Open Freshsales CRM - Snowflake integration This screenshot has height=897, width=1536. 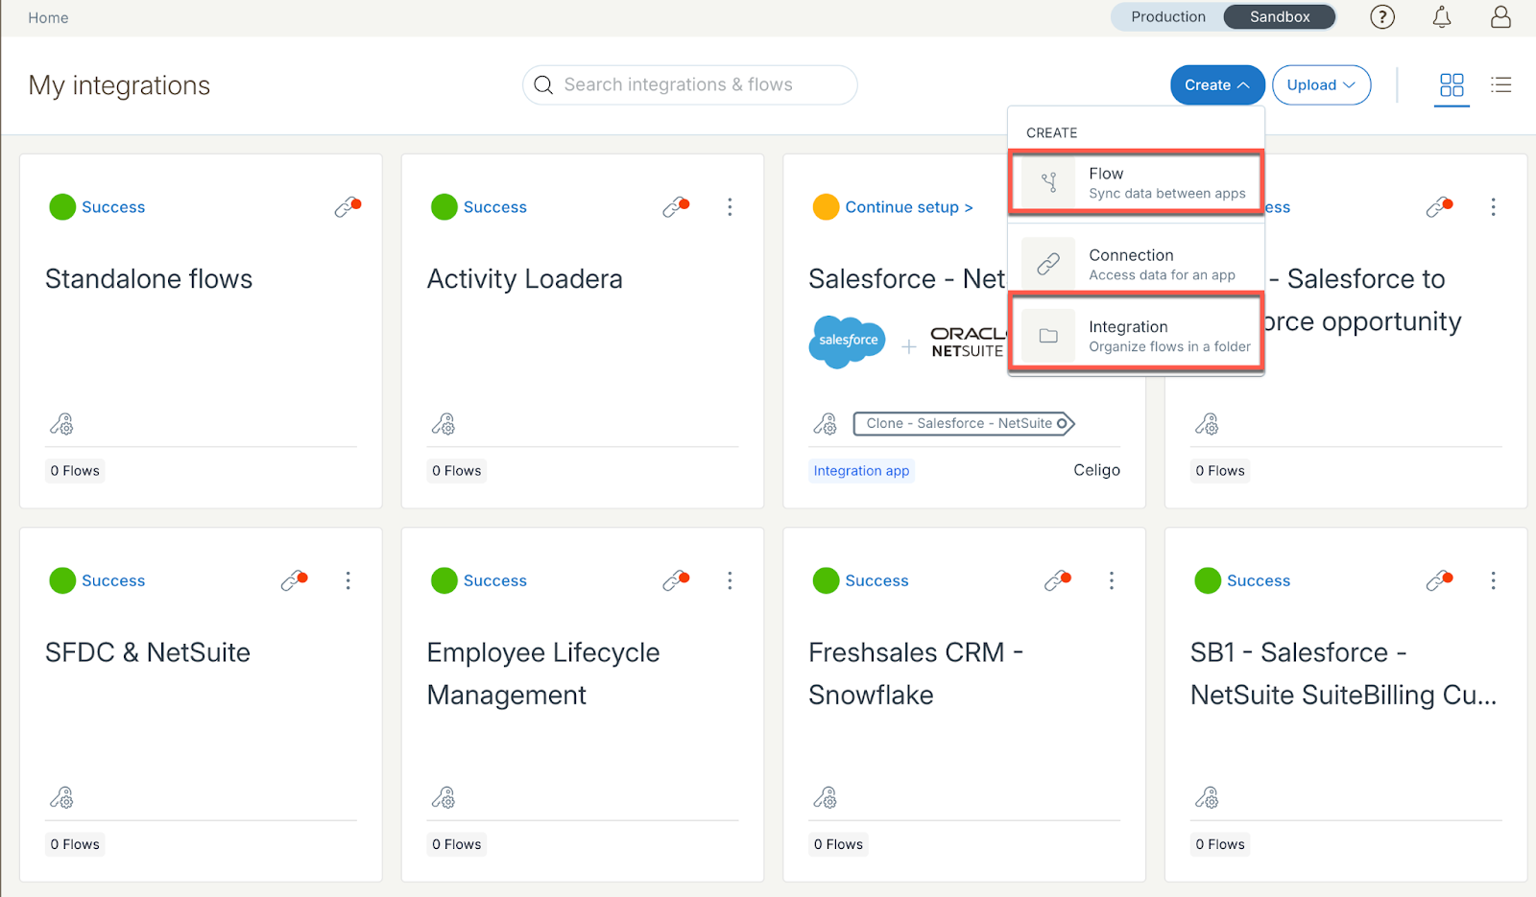[x=916, y=673]
